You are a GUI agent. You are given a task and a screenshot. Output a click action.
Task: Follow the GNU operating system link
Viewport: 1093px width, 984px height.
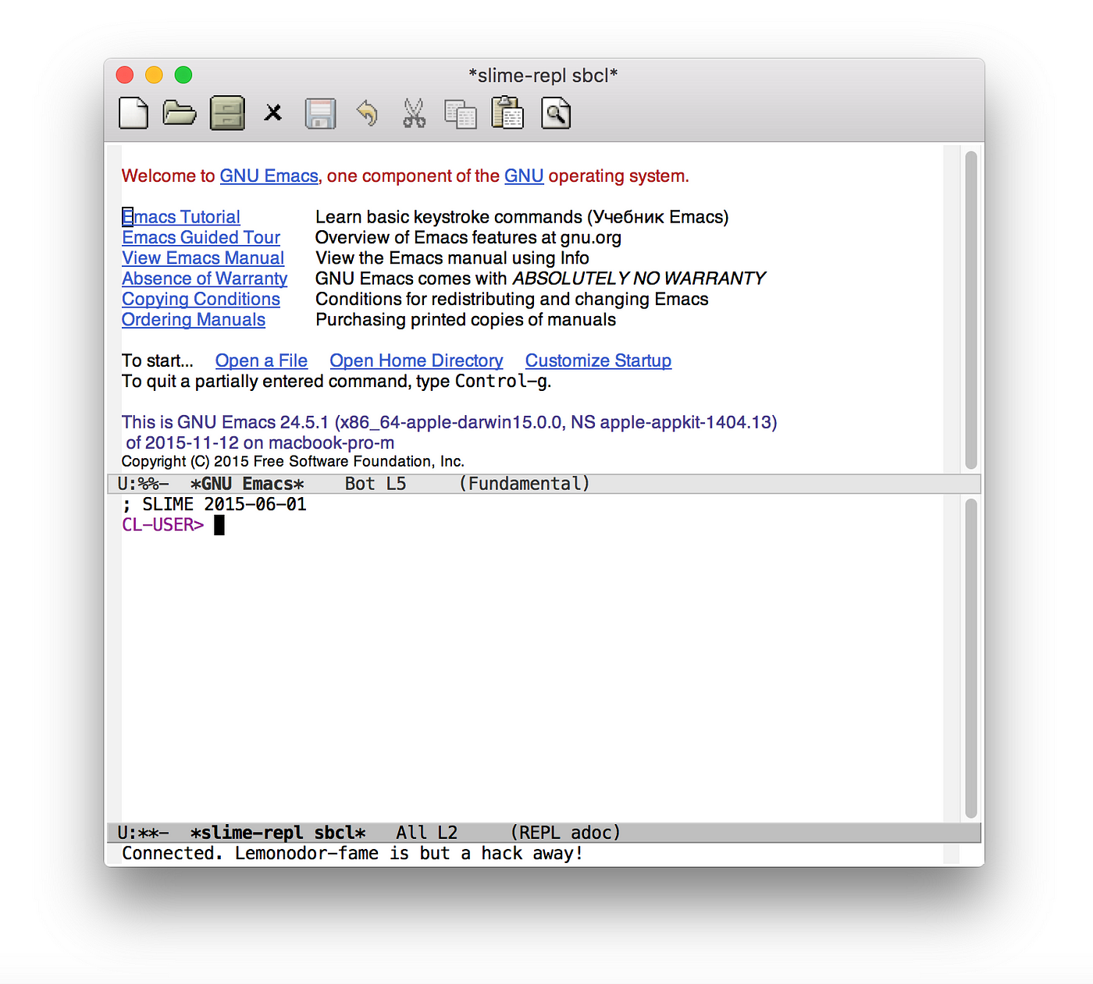(x=524, y=176)
